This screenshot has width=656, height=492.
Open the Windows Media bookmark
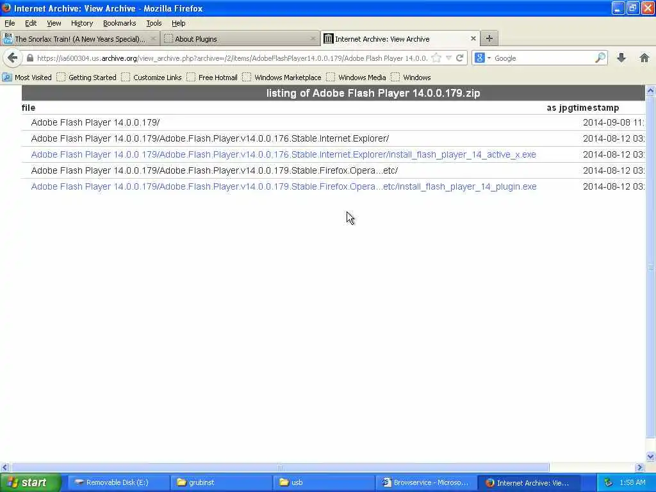coord(356,78)
